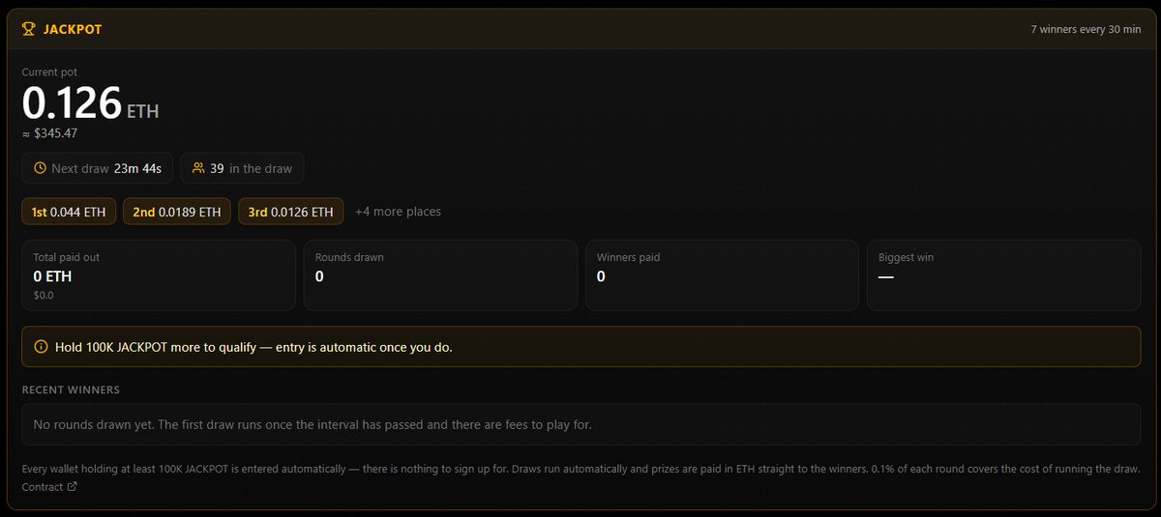The height and width of the screenshot is (517, 1161).
Task: Expand the +4 more places list
Action: (x=398, y=212)
